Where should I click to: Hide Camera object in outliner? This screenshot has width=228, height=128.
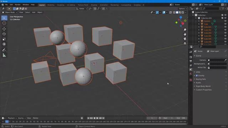coord(225,21)
